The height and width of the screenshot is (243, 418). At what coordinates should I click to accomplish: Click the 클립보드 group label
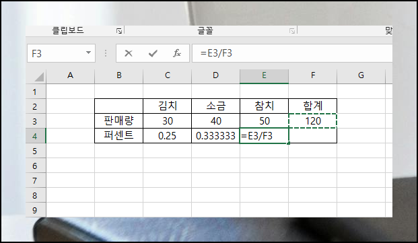tap(68, 30)
